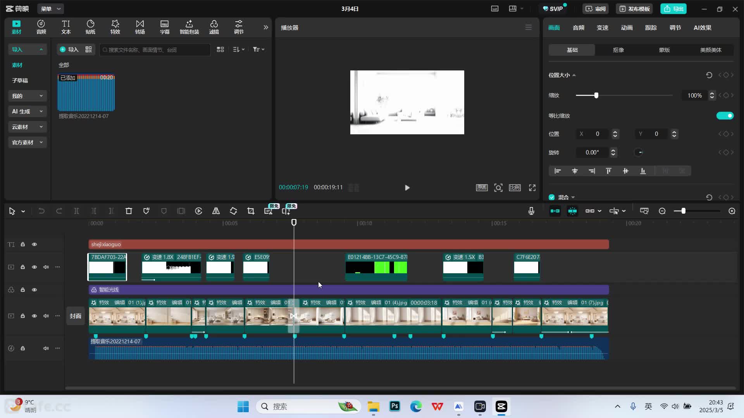Open the 菜单 menu dropdown
This screenshot has height=418, width=744.
(51, 9)
